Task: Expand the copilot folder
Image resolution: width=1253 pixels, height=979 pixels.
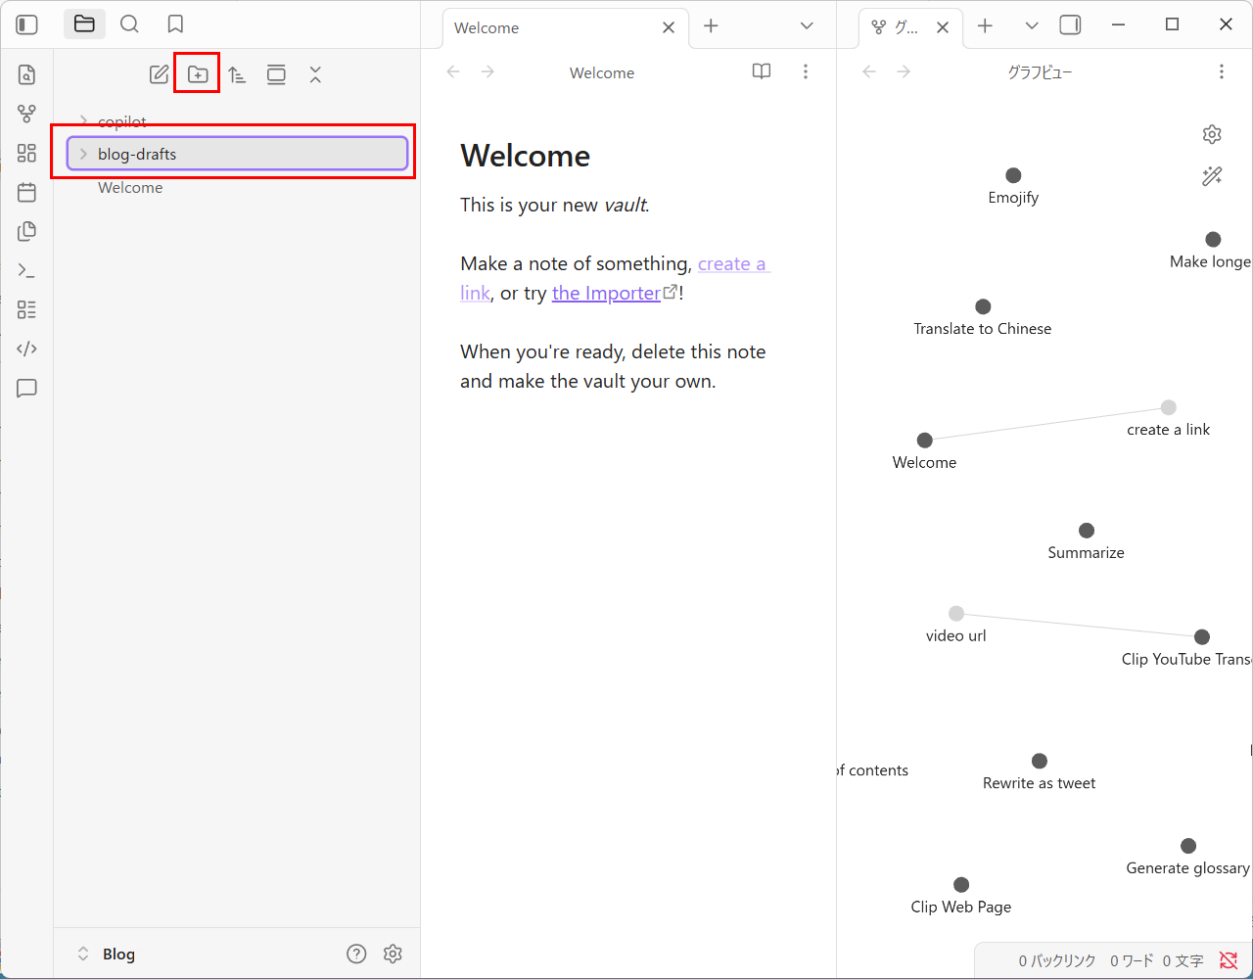Action: (84, 121)
